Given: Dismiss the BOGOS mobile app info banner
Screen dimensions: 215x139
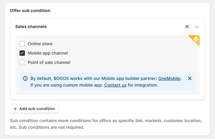Looking at the screenshot, I should pos(189,78).
